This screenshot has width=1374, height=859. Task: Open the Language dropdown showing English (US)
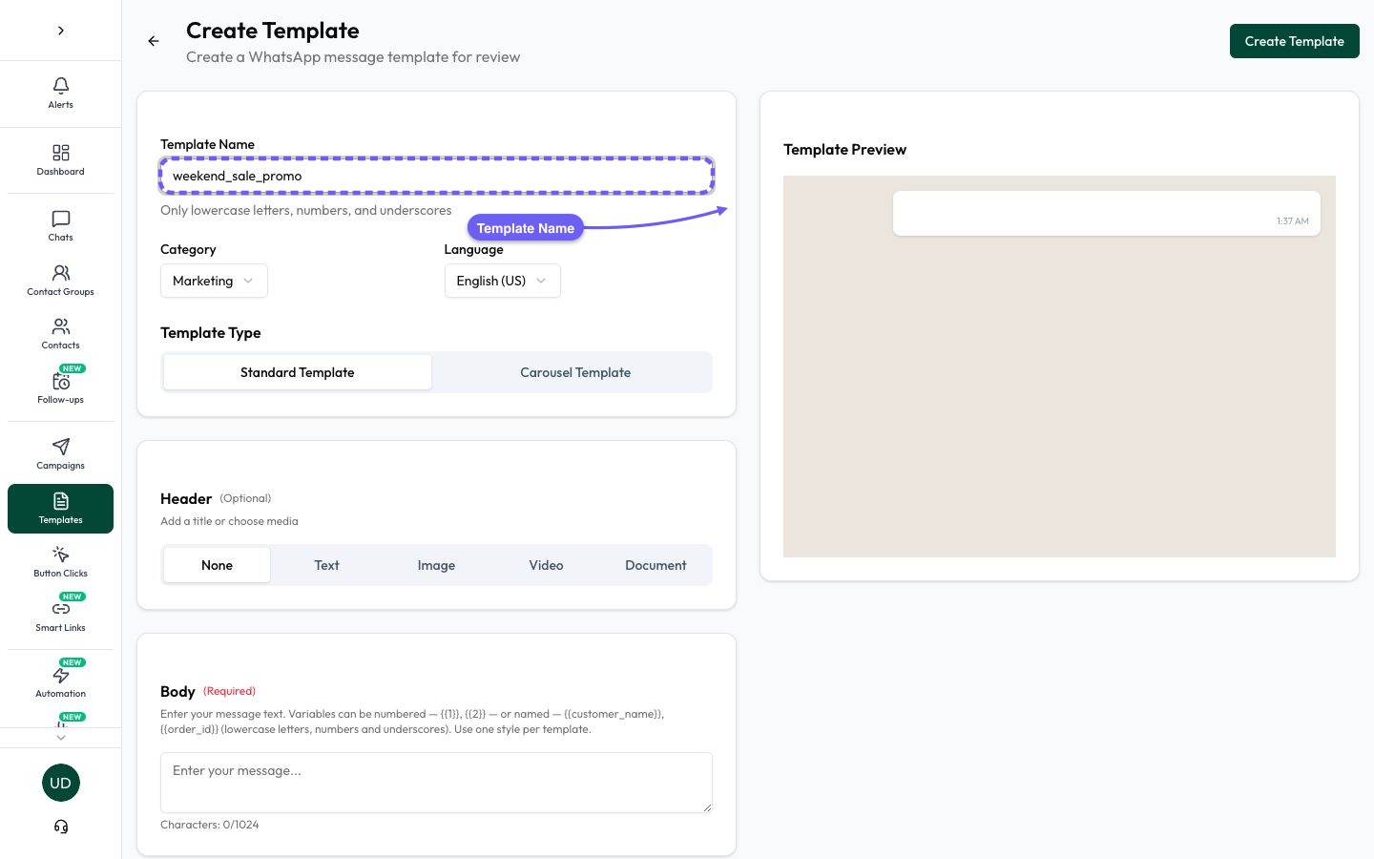click(502, 281)
